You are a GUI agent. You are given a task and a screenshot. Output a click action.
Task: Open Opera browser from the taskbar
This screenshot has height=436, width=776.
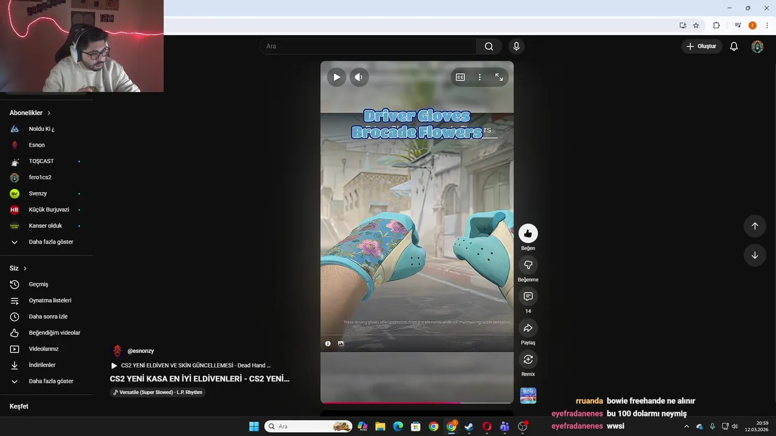pyautogui.click(x=487, y=426)
